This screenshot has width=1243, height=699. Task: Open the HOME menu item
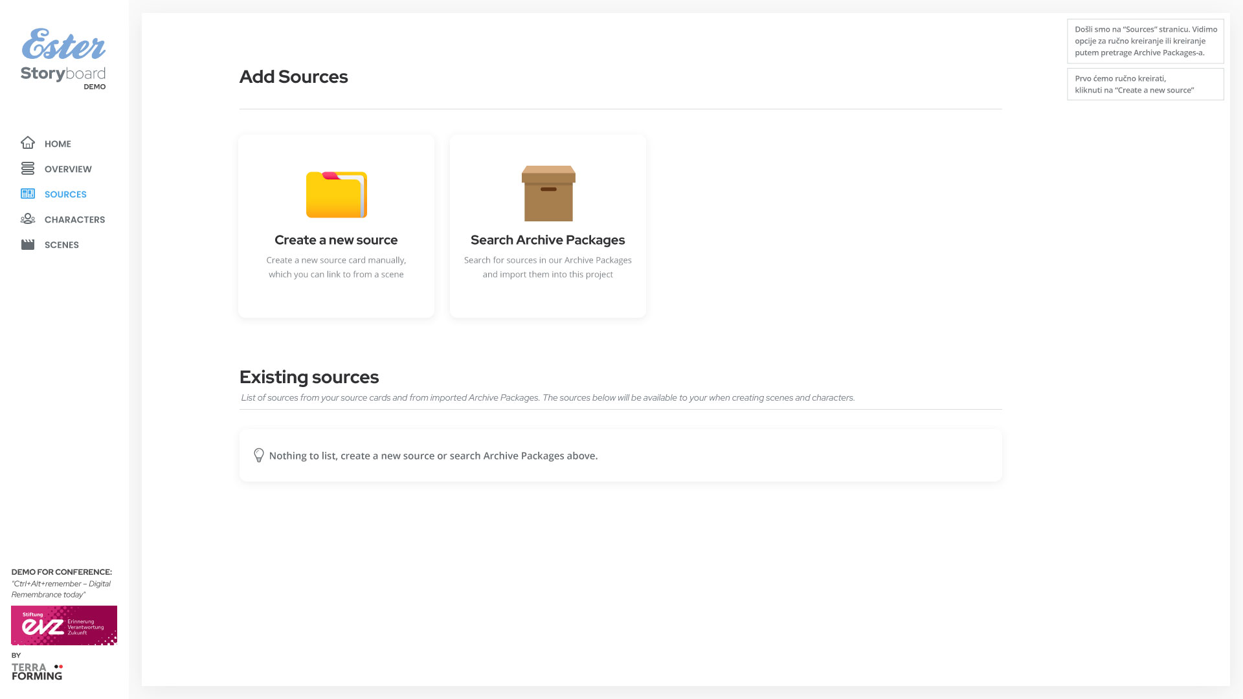(x=58, y=144)
